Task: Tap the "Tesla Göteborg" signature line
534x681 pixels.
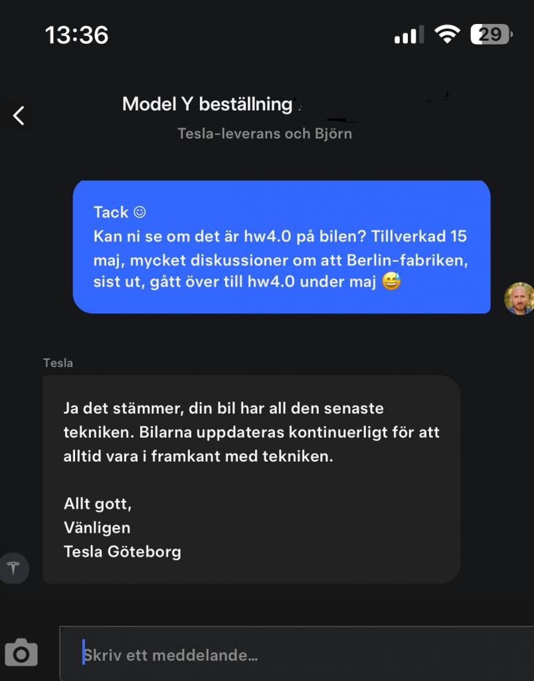Action: (122, 551)
